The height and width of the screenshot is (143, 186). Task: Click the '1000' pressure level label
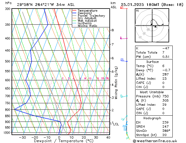click(8, 133)
